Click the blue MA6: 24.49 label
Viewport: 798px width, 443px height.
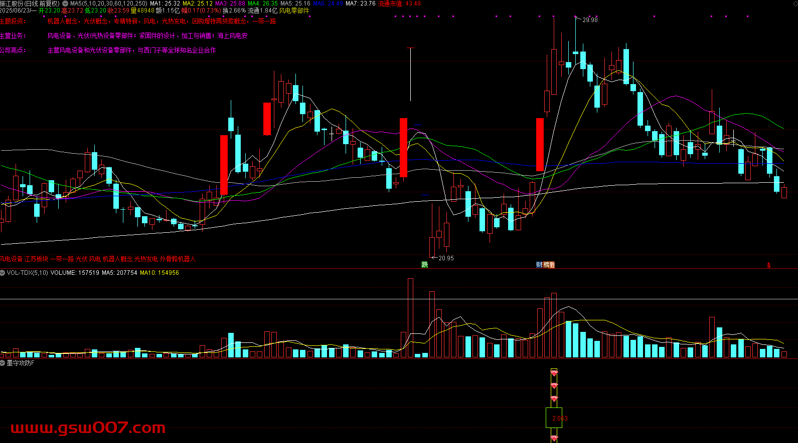coord(328,4)
